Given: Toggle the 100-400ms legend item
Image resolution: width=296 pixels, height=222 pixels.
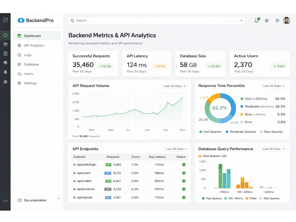Looking at the screenshot, I should click(234, 198).
